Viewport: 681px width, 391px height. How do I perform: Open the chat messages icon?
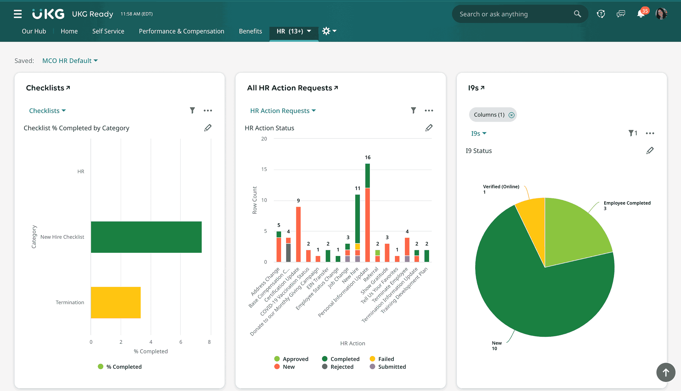[x=621, y=14]
